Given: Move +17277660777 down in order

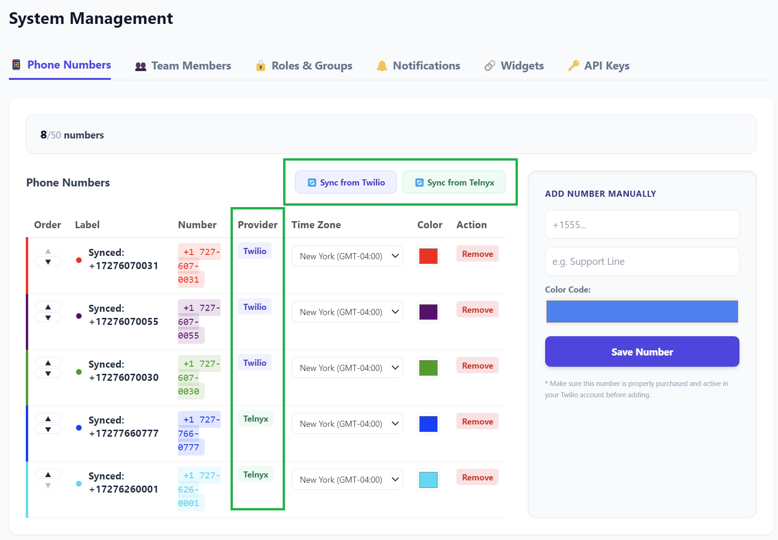Looking at the screenshot, I should [x=48, y=430].
